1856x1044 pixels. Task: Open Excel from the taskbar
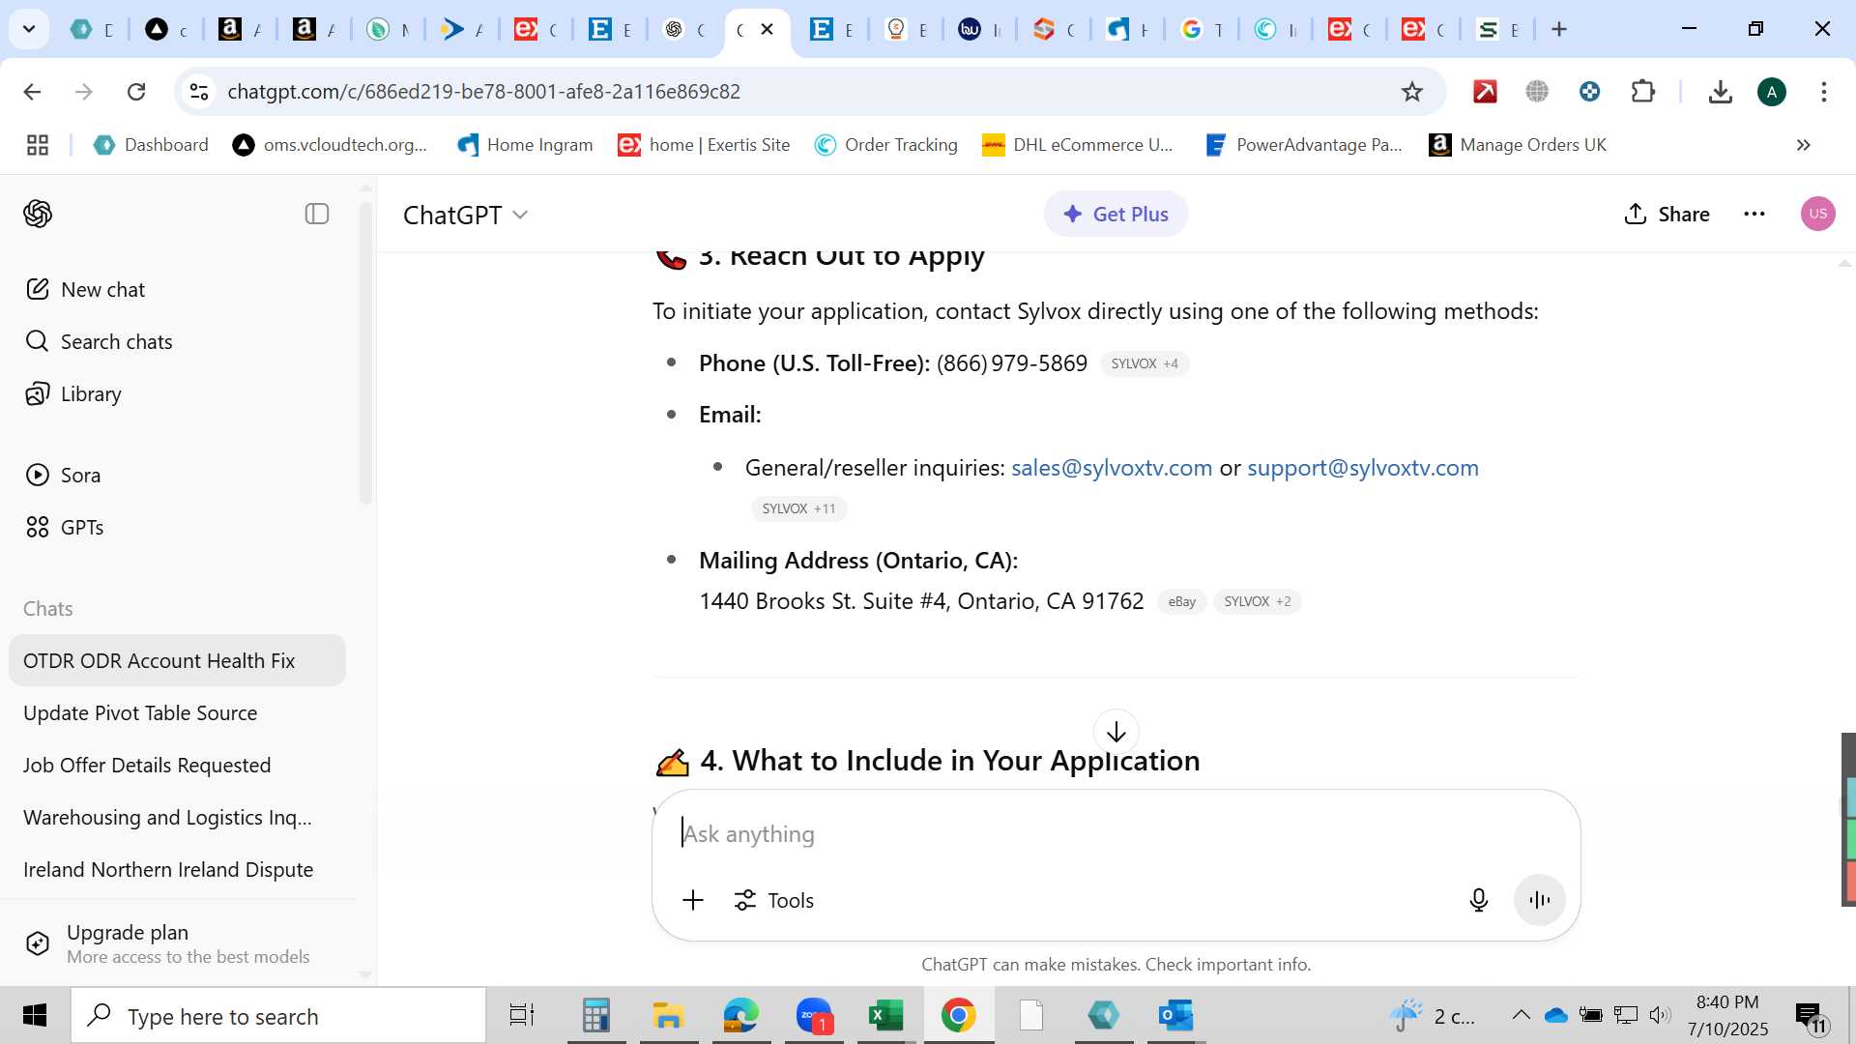(x=885, y=1016)
